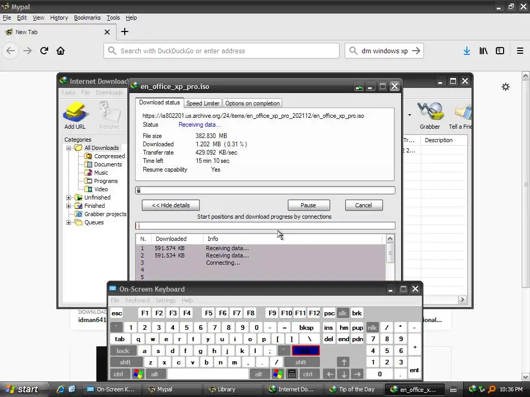Click the Resume icon in IDM toolbar

coord(109,115)
